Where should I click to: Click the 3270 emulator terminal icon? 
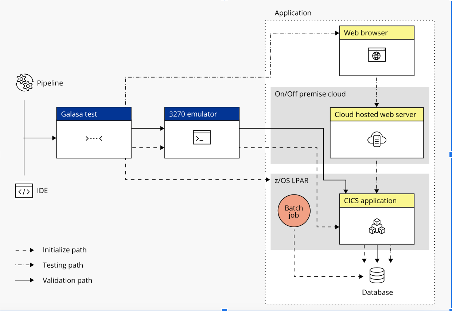(x=202, y=138)
